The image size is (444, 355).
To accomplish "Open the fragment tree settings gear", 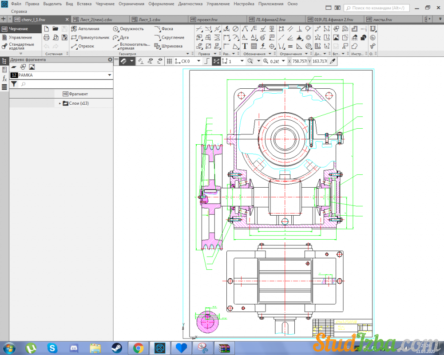I will point(110,59).
